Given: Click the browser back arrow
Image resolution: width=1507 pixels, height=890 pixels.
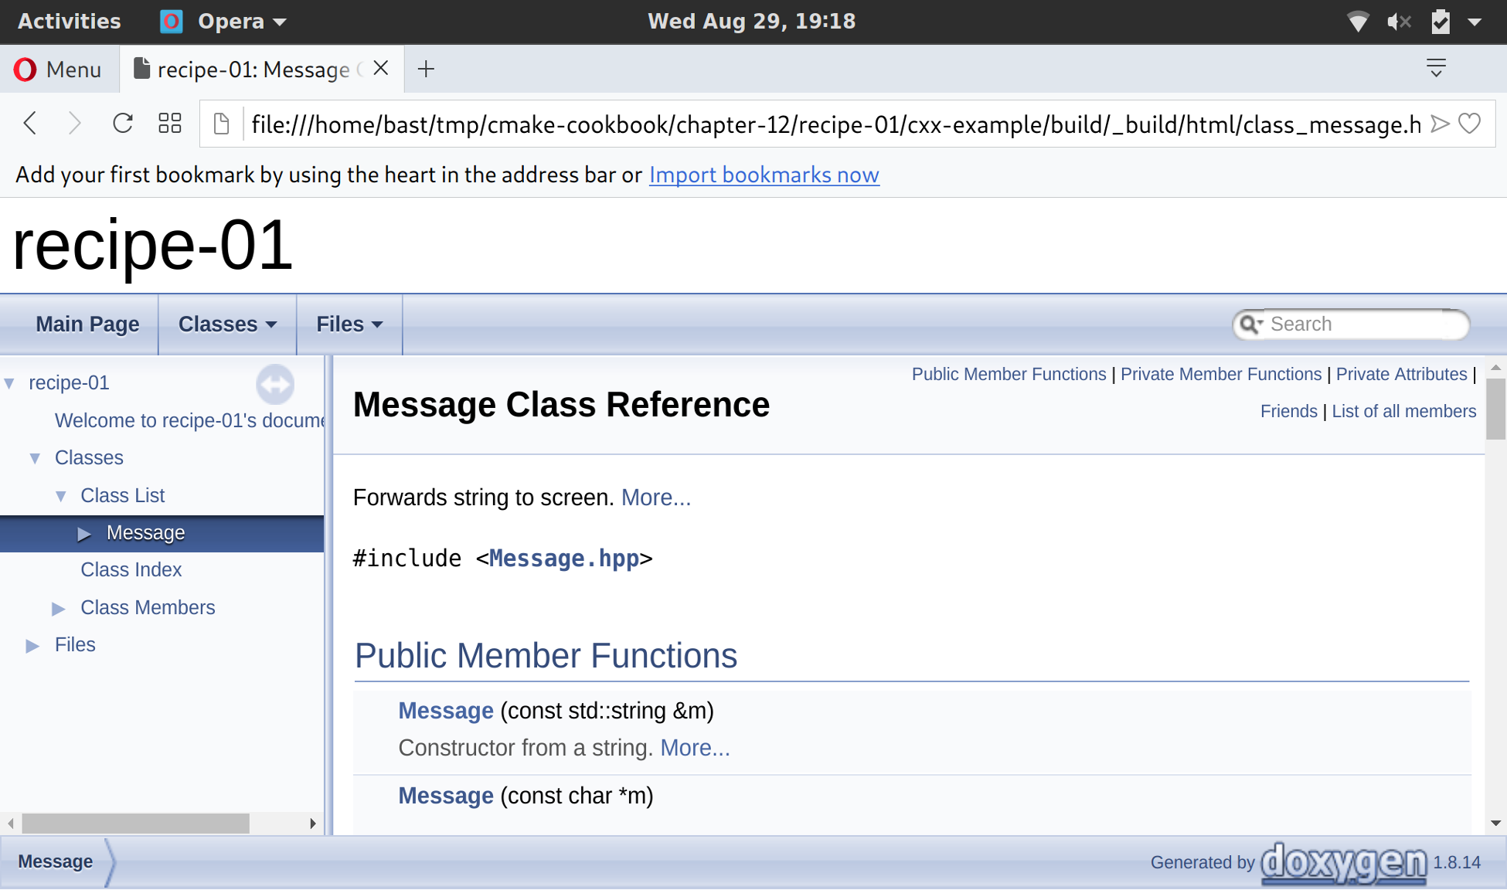Looking at the screenshot, I should (30, 124).
